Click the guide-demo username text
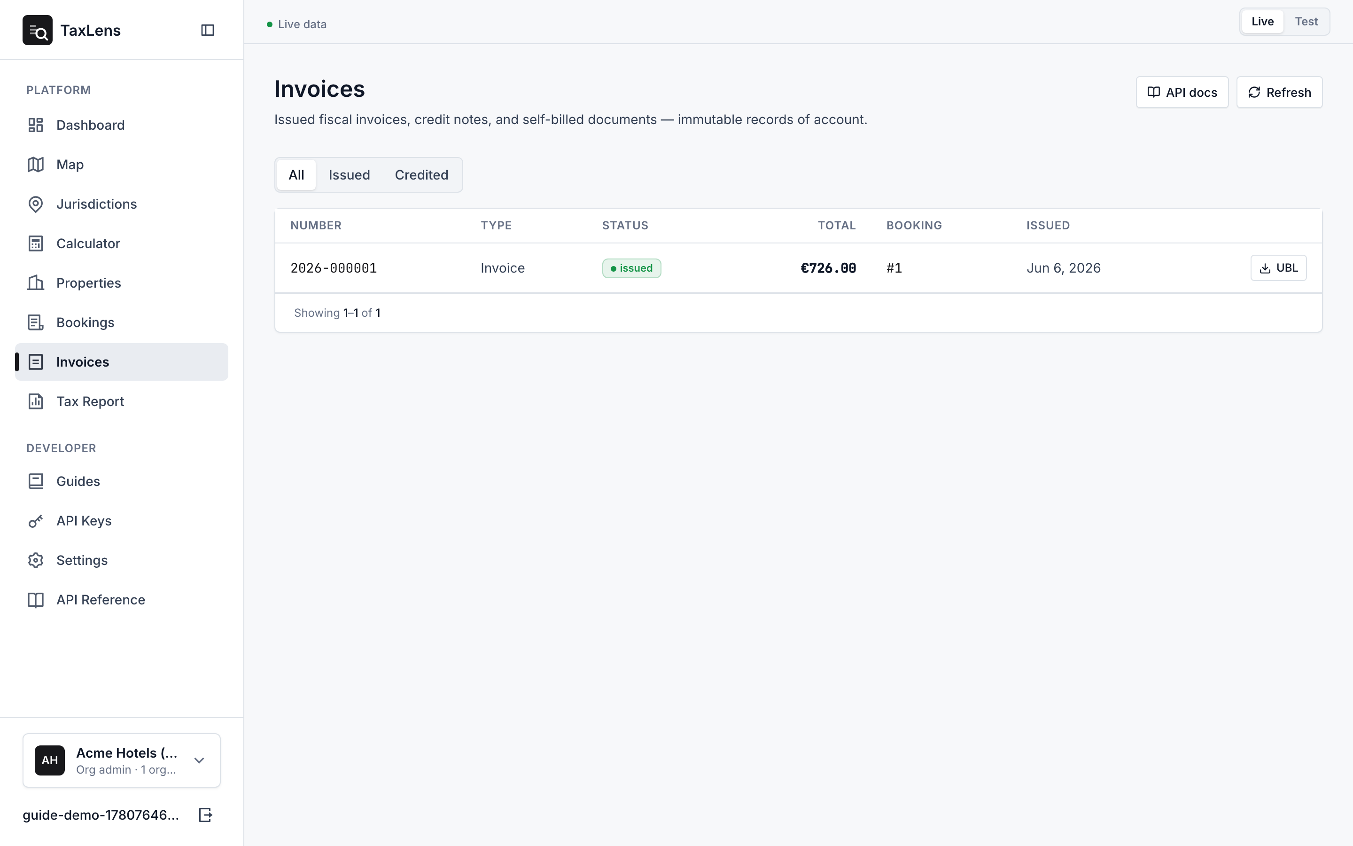The image size is (1353, 846). (101, 815)
